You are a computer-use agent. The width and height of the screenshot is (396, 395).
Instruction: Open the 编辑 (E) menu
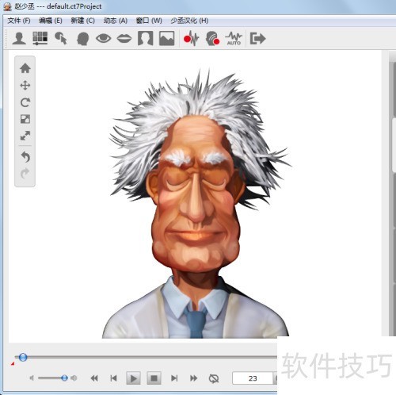[51, 21]
